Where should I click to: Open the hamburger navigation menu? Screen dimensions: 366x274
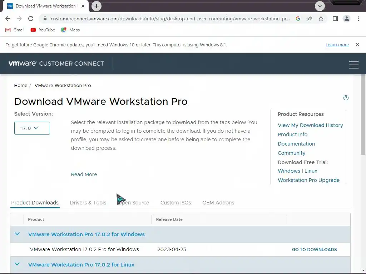353,65
